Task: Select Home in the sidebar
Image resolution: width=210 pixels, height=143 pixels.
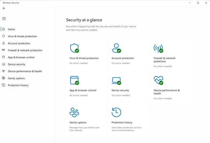Action: coord(11,29)
